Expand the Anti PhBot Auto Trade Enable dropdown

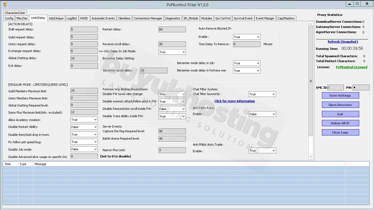[262, 150]
